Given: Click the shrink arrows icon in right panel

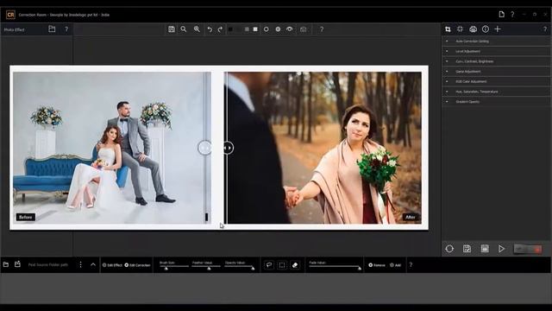Looking at the screenshot, I should [x=460, y=29].
